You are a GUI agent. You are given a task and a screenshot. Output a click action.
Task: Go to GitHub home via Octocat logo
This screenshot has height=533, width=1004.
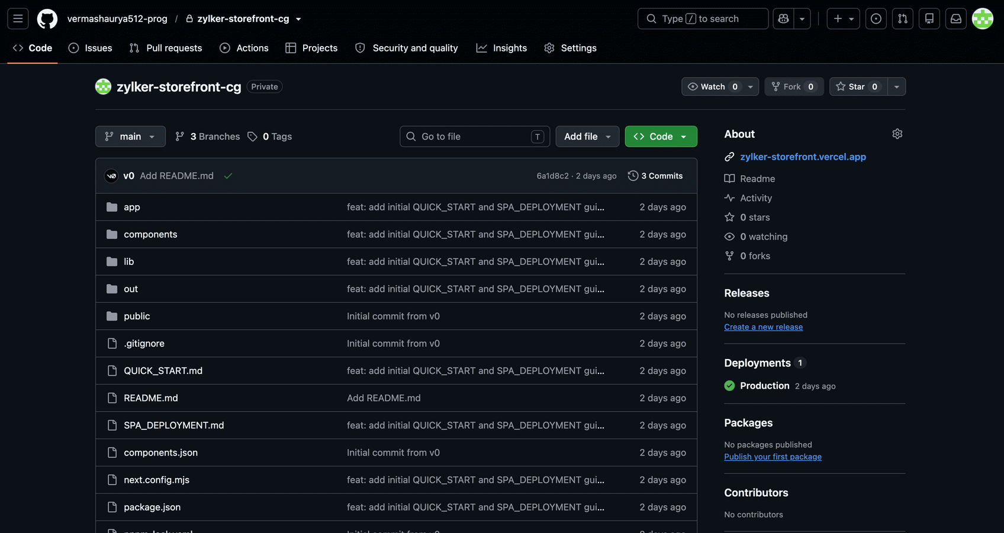pos(47,19)
